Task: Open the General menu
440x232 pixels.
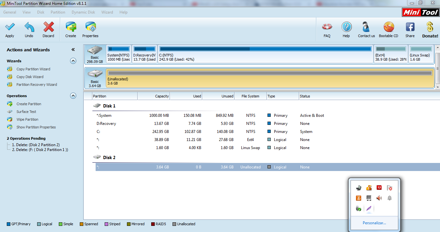Action: (x=10, y=12)
